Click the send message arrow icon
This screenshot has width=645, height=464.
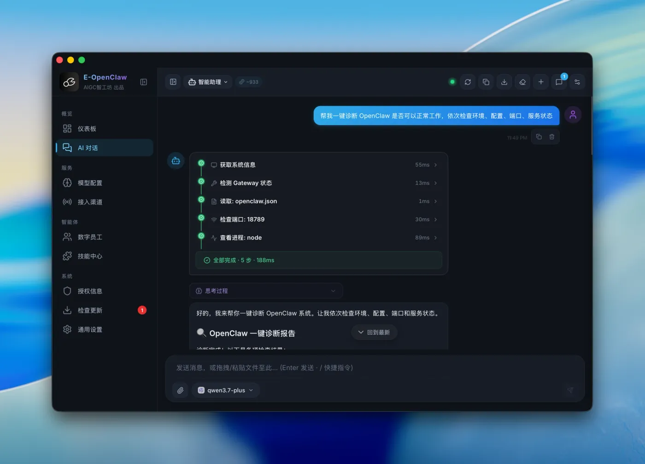(x=570, y=390)
